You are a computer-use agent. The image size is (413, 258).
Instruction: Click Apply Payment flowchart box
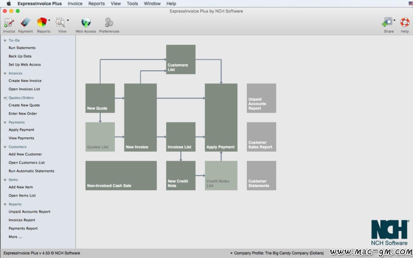pyautogui.click(x=221, y=118)
